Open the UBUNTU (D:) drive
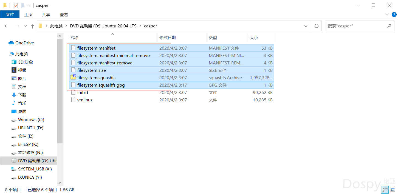398x194 pixels. pos(30,128)
